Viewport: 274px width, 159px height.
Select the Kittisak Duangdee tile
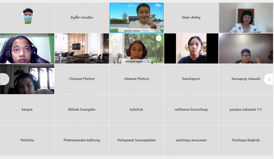pyautogui.click(x=82, y=110)
